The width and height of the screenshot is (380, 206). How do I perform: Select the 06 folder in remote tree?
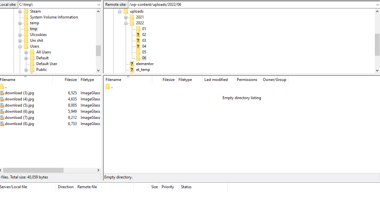pos(144,58)
